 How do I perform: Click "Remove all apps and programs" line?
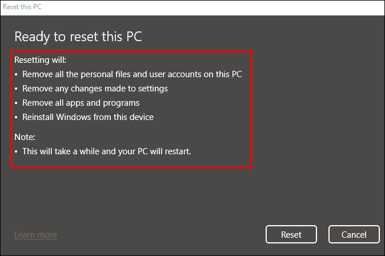(81, 103)
